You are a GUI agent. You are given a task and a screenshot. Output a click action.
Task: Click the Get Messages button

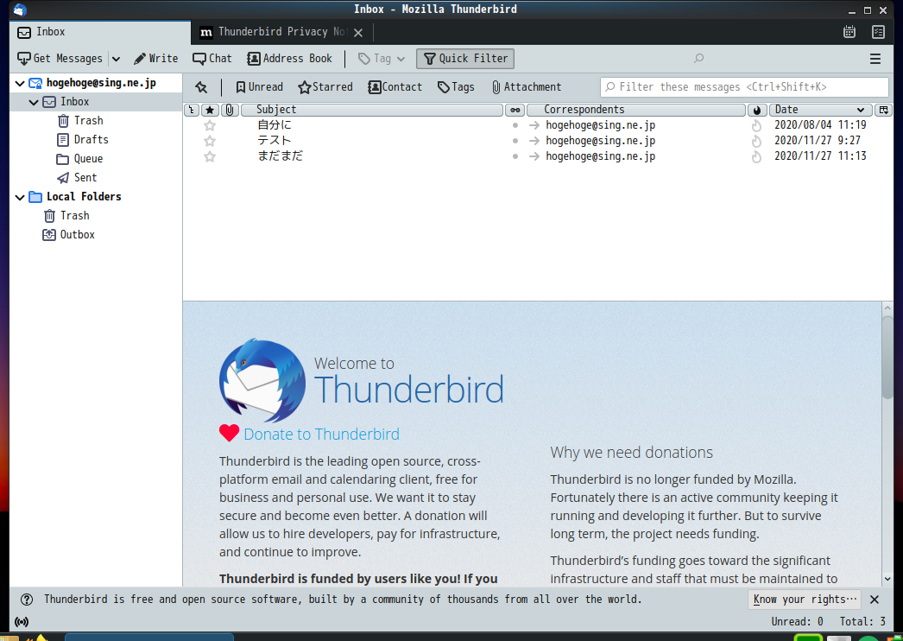tap(60, 58)
